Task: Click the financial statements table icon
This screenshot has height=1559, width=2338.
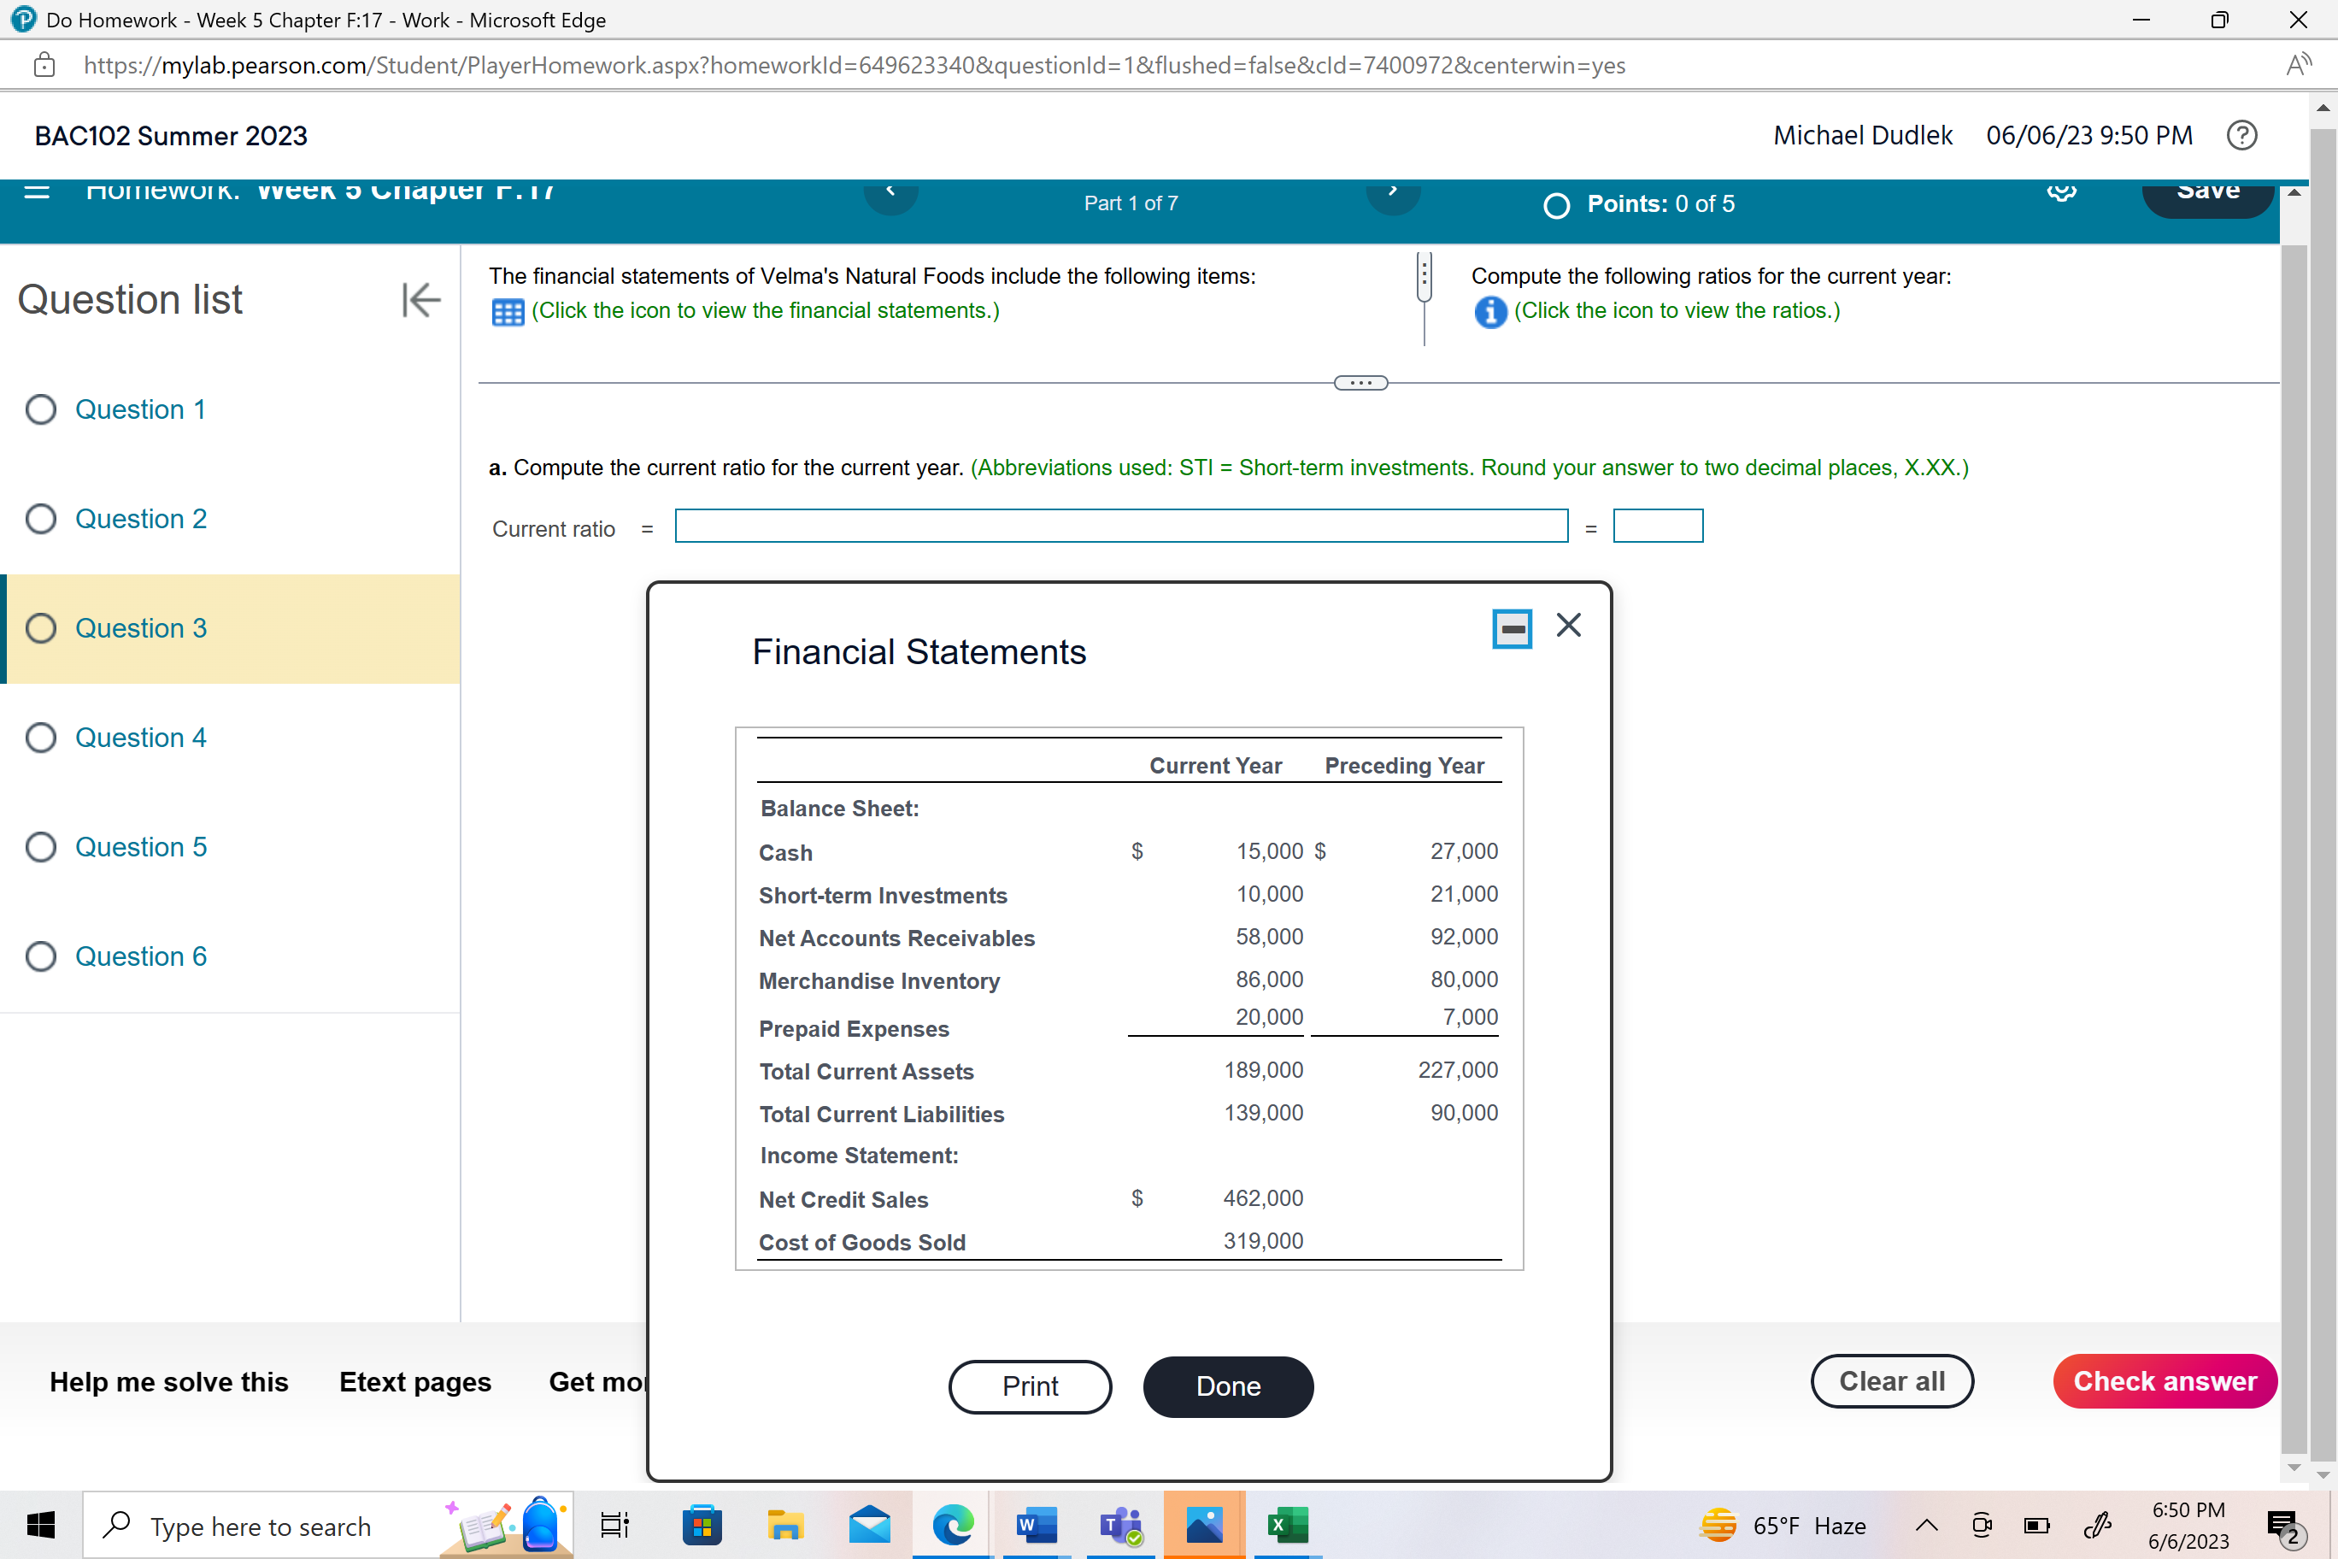Action: click(x=507, y=312)
